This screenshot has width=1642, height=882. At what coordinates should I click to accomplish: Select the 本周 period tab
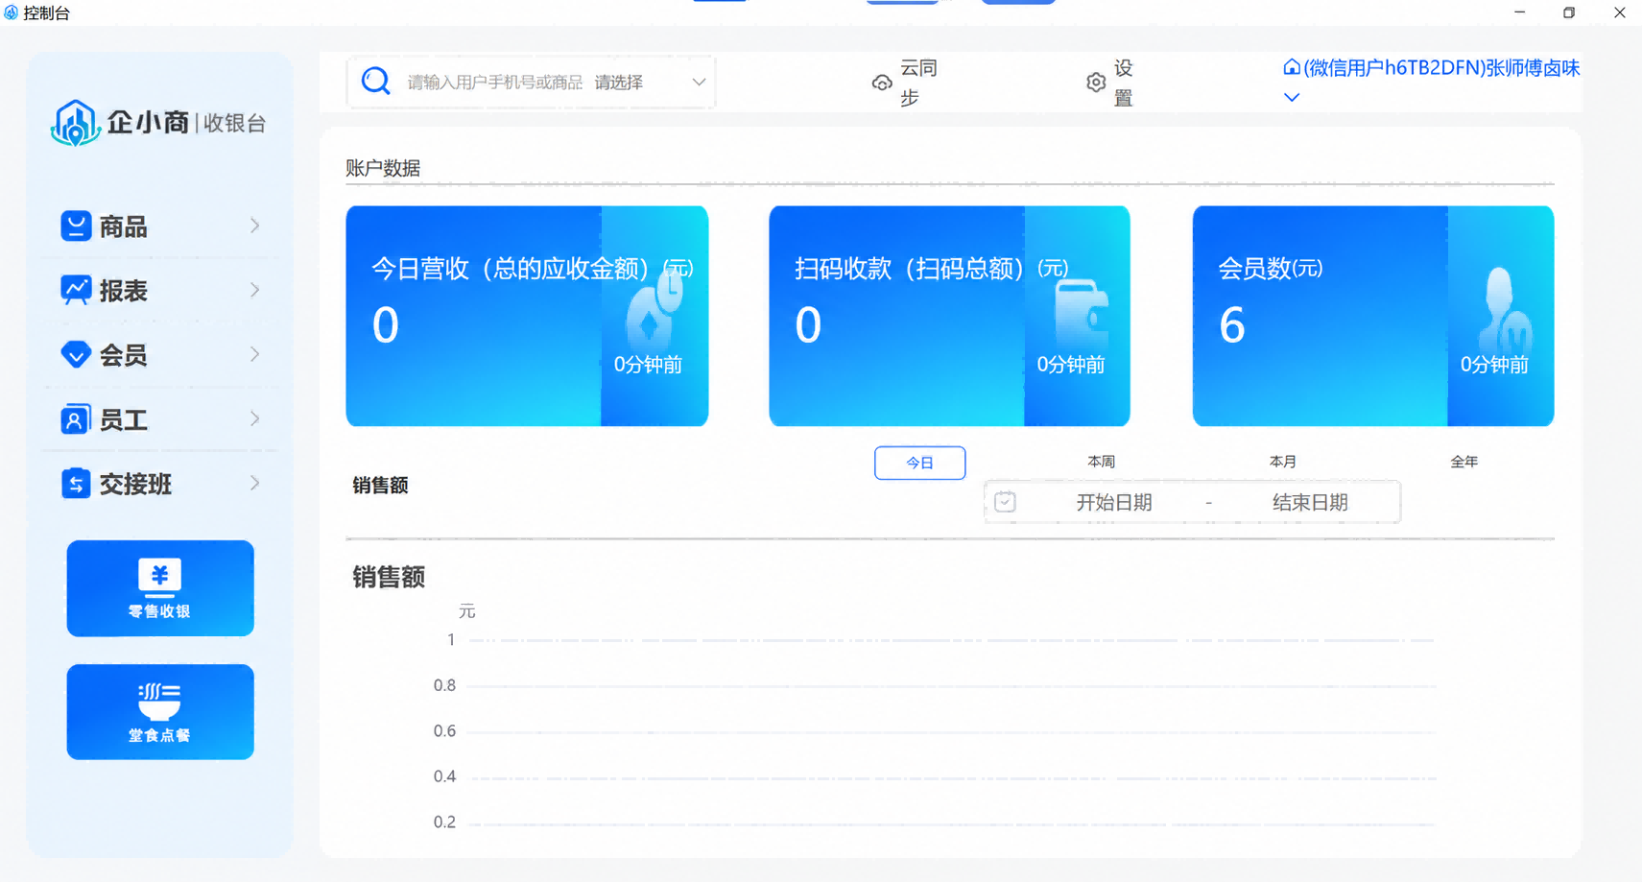pos(1101,462)
